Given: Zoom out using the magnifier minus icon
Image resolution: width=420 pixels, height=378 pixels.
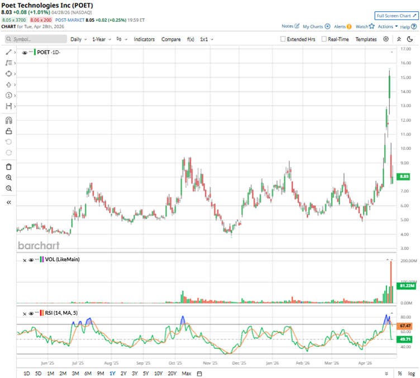Looking at the screenshot, I should (x=8, y=188).
